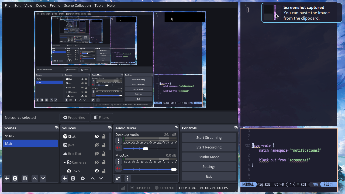
Task: Open the Scene Collection menu
Action: click(77, 5)
